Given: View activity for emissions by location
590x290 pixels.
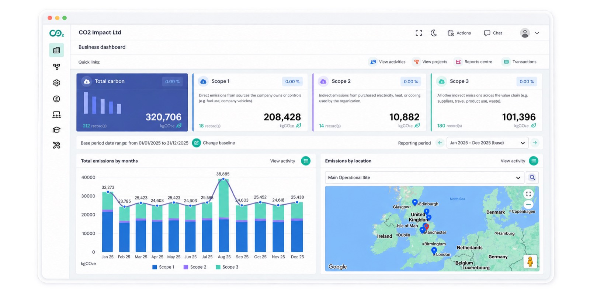Looking at the screenshot, I should [534, 161].
